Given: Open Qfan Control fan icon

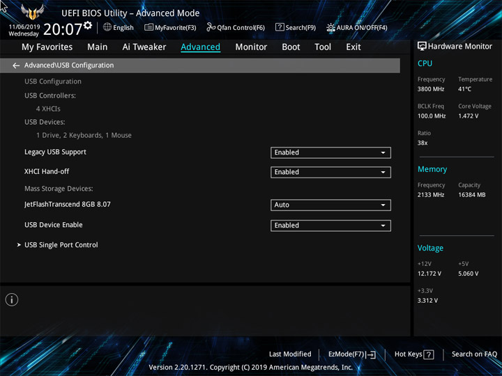Looking at the screenshot, I should coord(211,27).
